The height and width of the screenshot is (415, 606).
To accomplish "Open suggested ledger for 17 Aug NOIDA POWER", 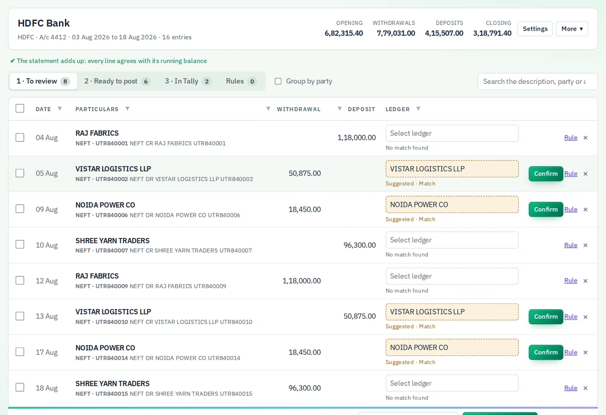I will pyautogui.click(x=452, y=348).
